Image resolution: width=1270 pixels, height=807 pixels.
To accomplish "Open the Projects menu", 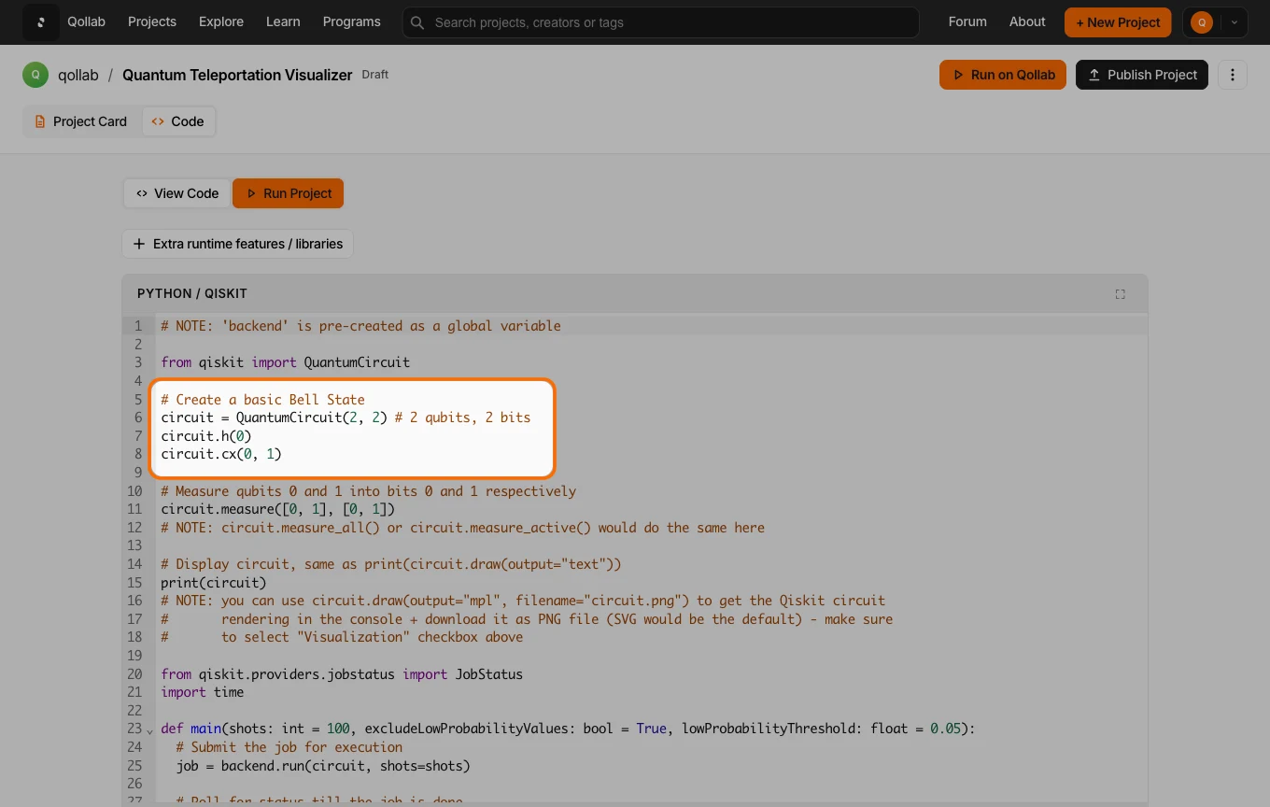I will pos(152,21).
